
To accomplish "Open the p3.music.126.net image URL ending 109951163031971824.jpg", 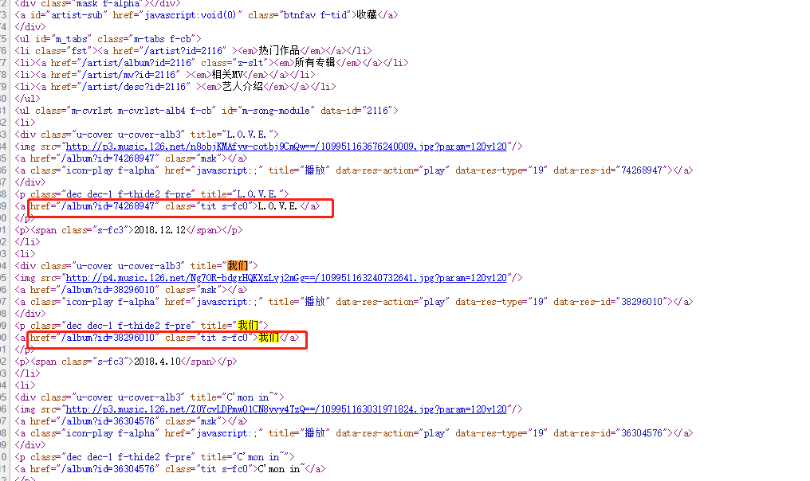I will tap(286, 409).
